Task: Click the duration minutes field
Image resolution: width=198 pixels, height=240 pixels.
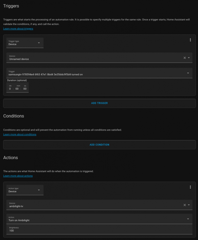Action: tap(18, 89)
